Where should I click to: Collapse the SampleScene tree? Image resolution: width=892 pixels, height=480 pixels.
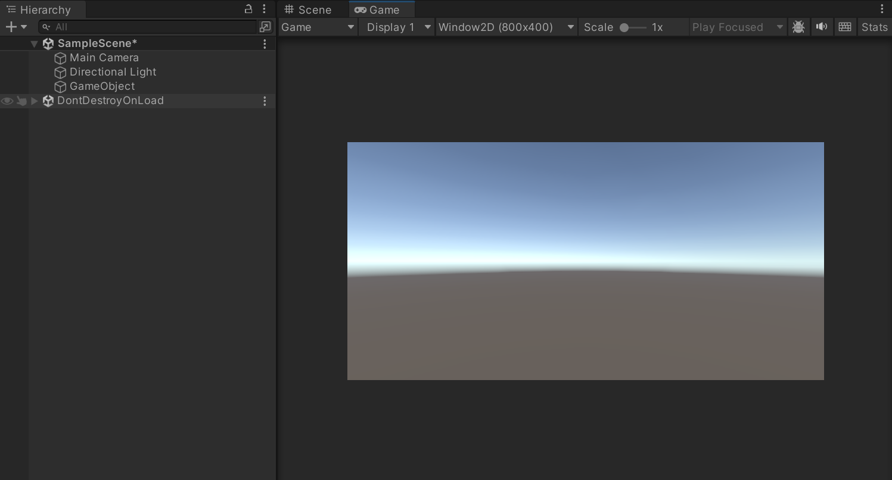pyautogui.click(x=34, y=43)
